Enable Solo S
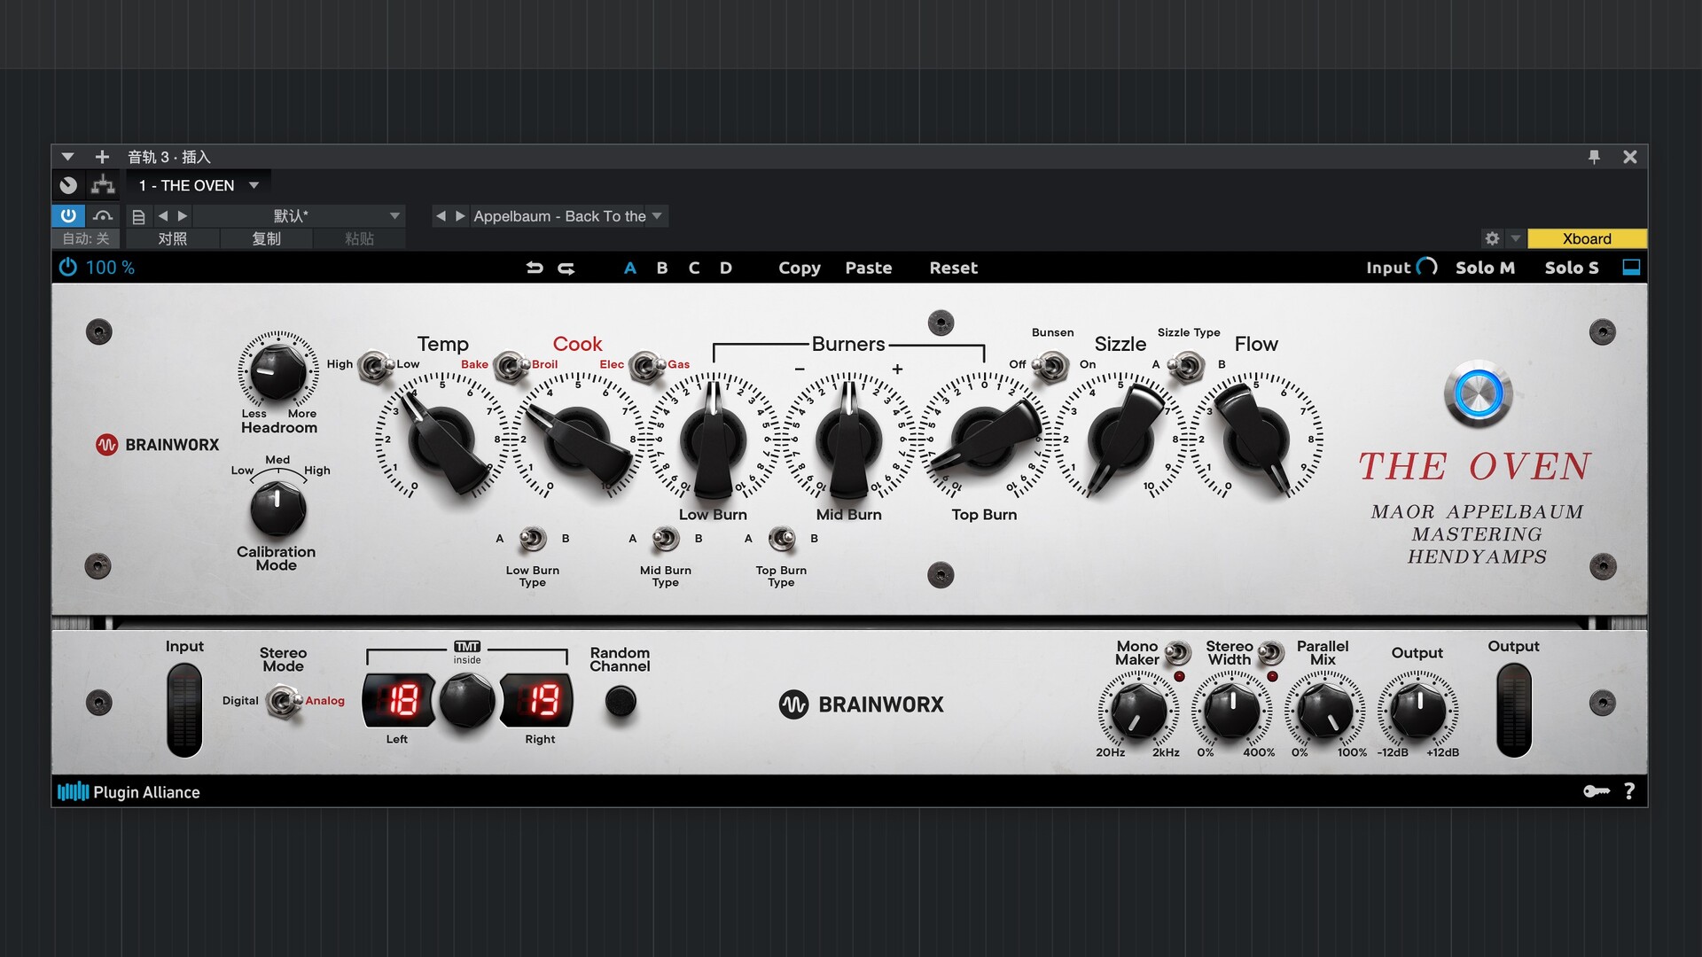The image size is (1702, 957). [x=1572, y=268]
